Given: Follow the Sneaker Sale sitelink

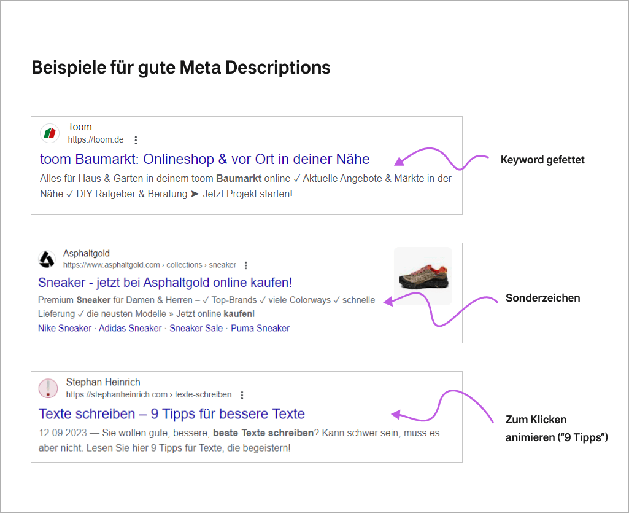Looking at the screenshot, I should point(196,328).
